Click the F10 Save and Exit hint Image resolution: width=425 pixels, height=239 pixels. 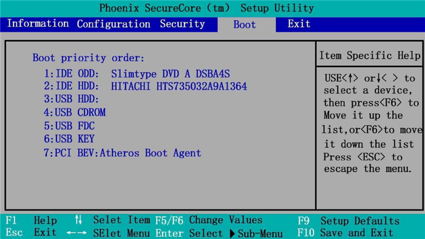345,233
